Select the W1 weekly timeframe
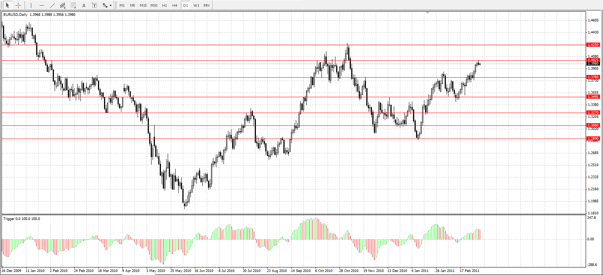The height and width of the screenshot is (275, 603). pos(196,6)
